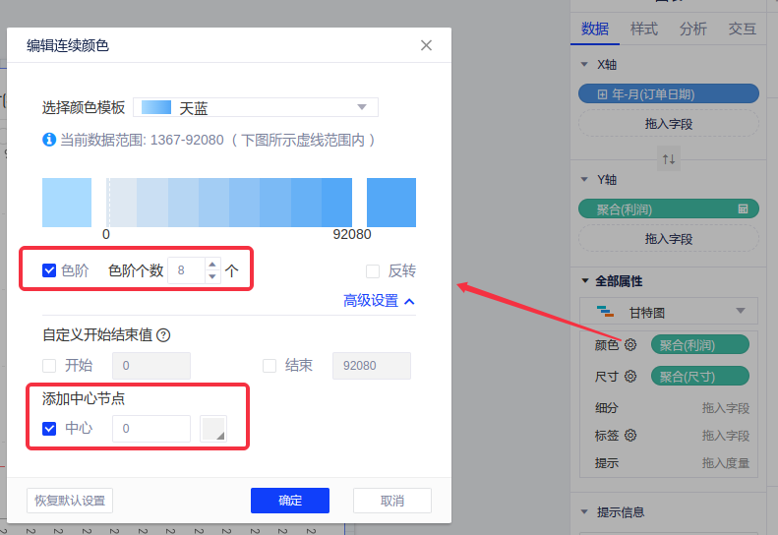Uncheck the 色阶 checkbox
The width and height of the screenshot is (778, 535).
coord(49,270)
